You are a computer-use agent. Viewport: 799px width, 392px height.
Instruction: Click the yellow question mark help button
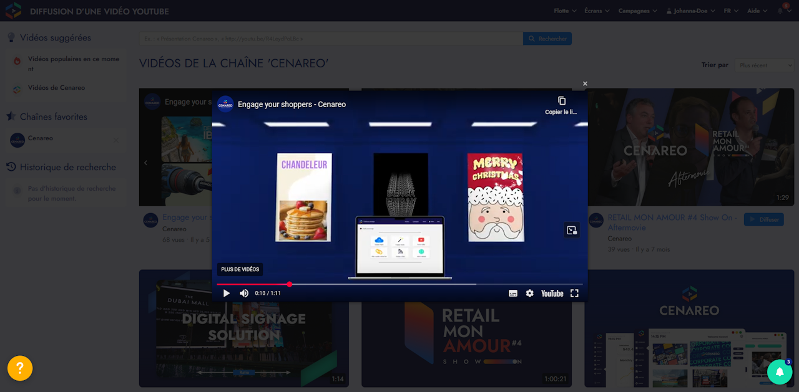20,368
